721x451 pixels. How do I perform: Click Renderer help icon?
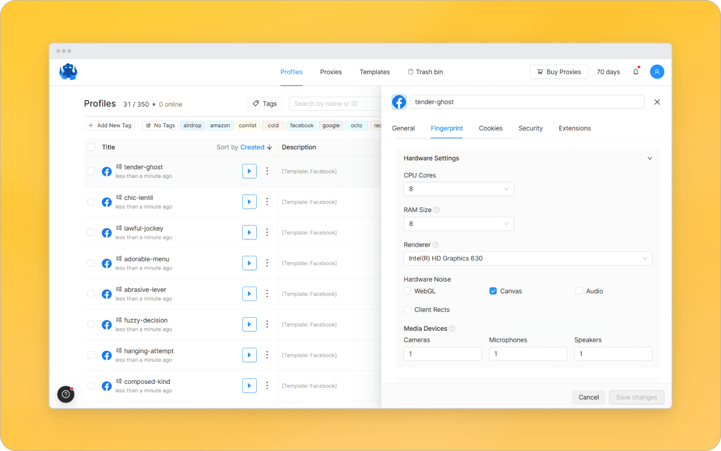tap(436, 245)
